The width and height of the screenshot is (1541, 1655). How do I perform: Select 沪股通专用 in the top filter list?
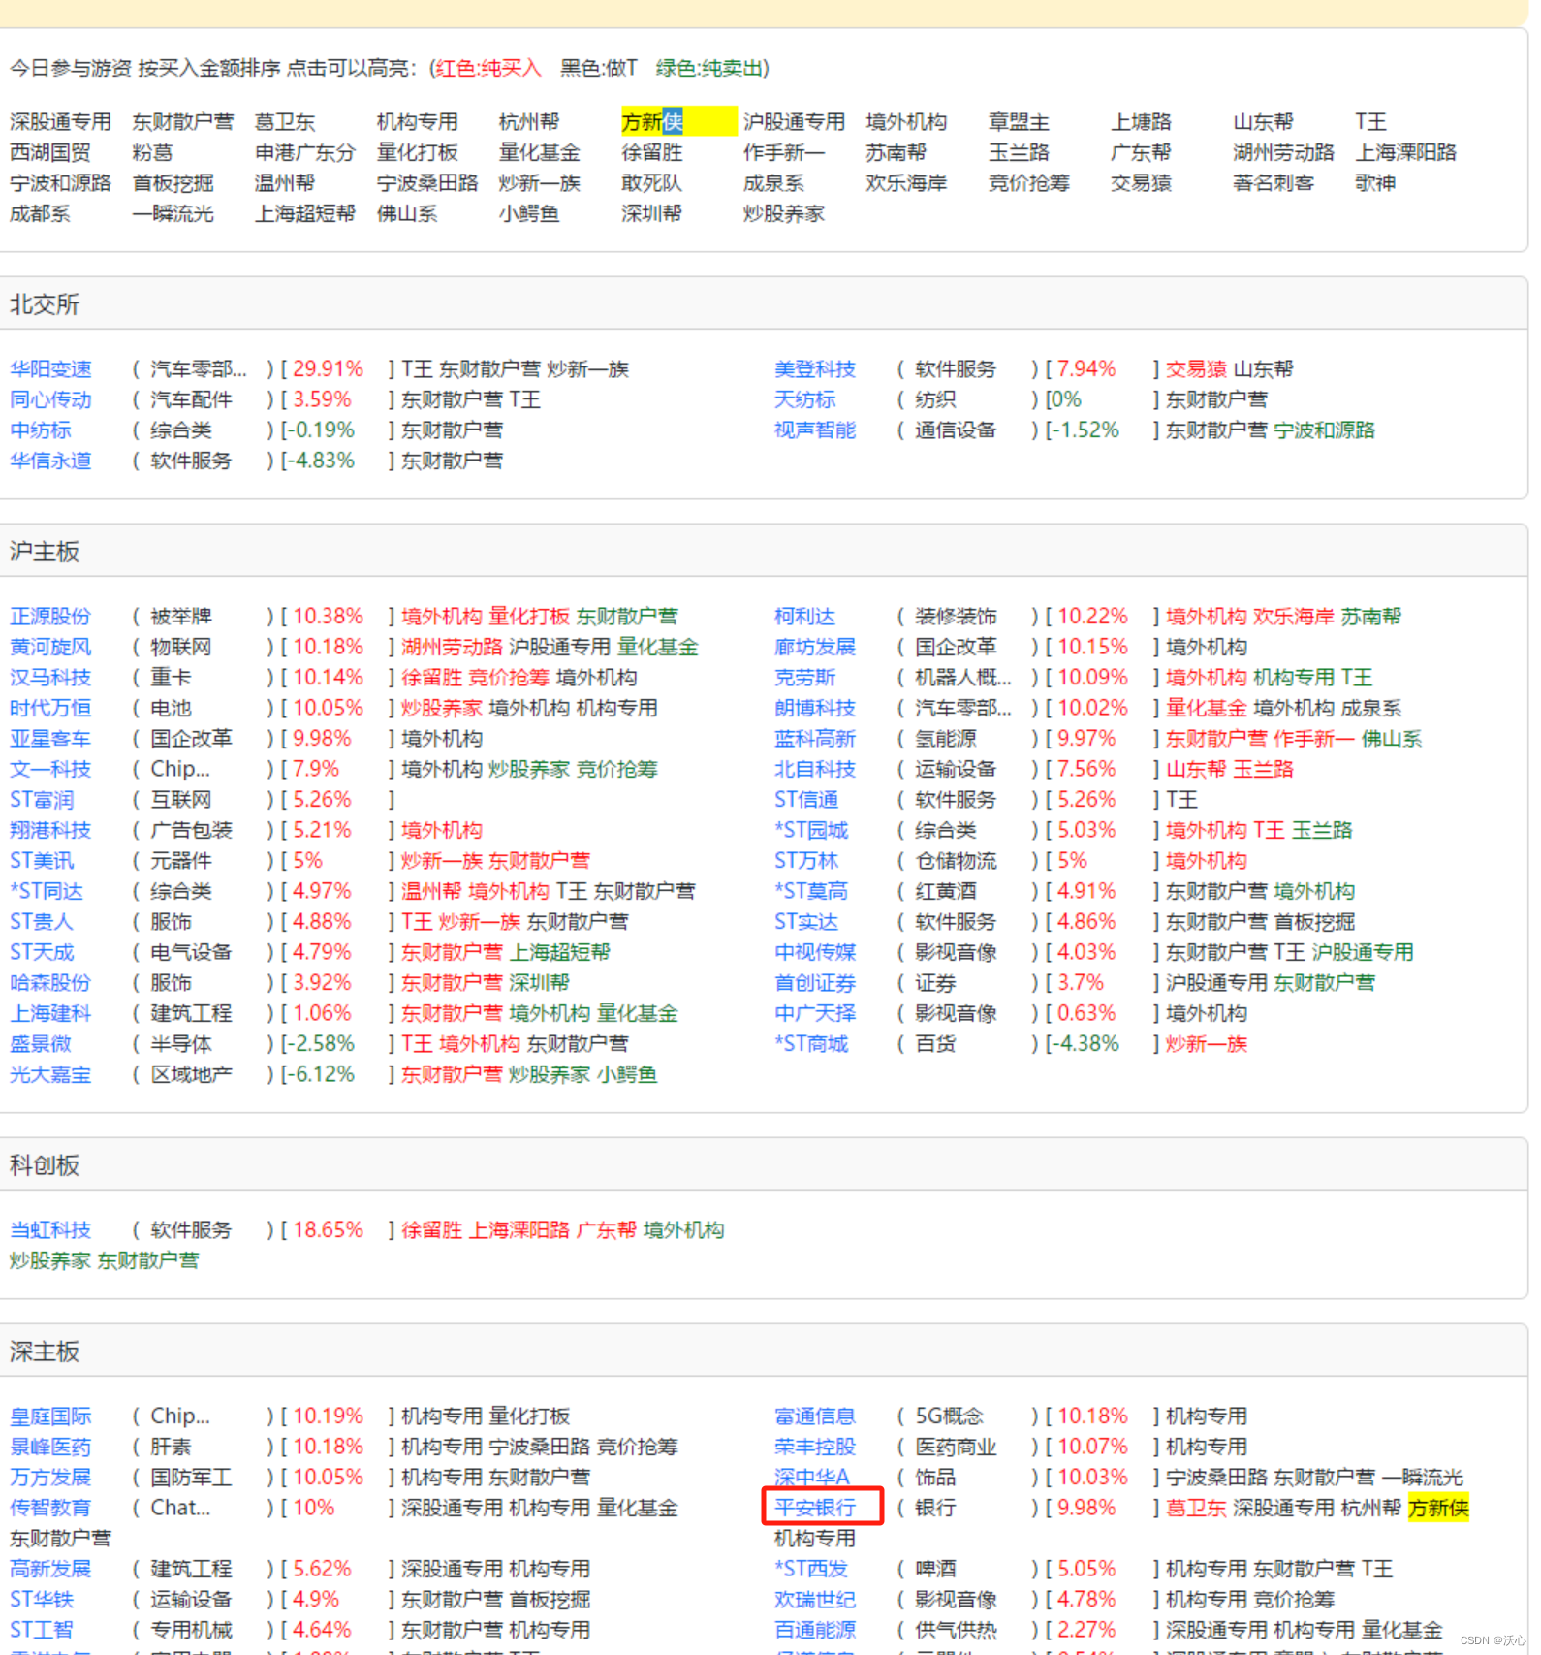[795, 122]
